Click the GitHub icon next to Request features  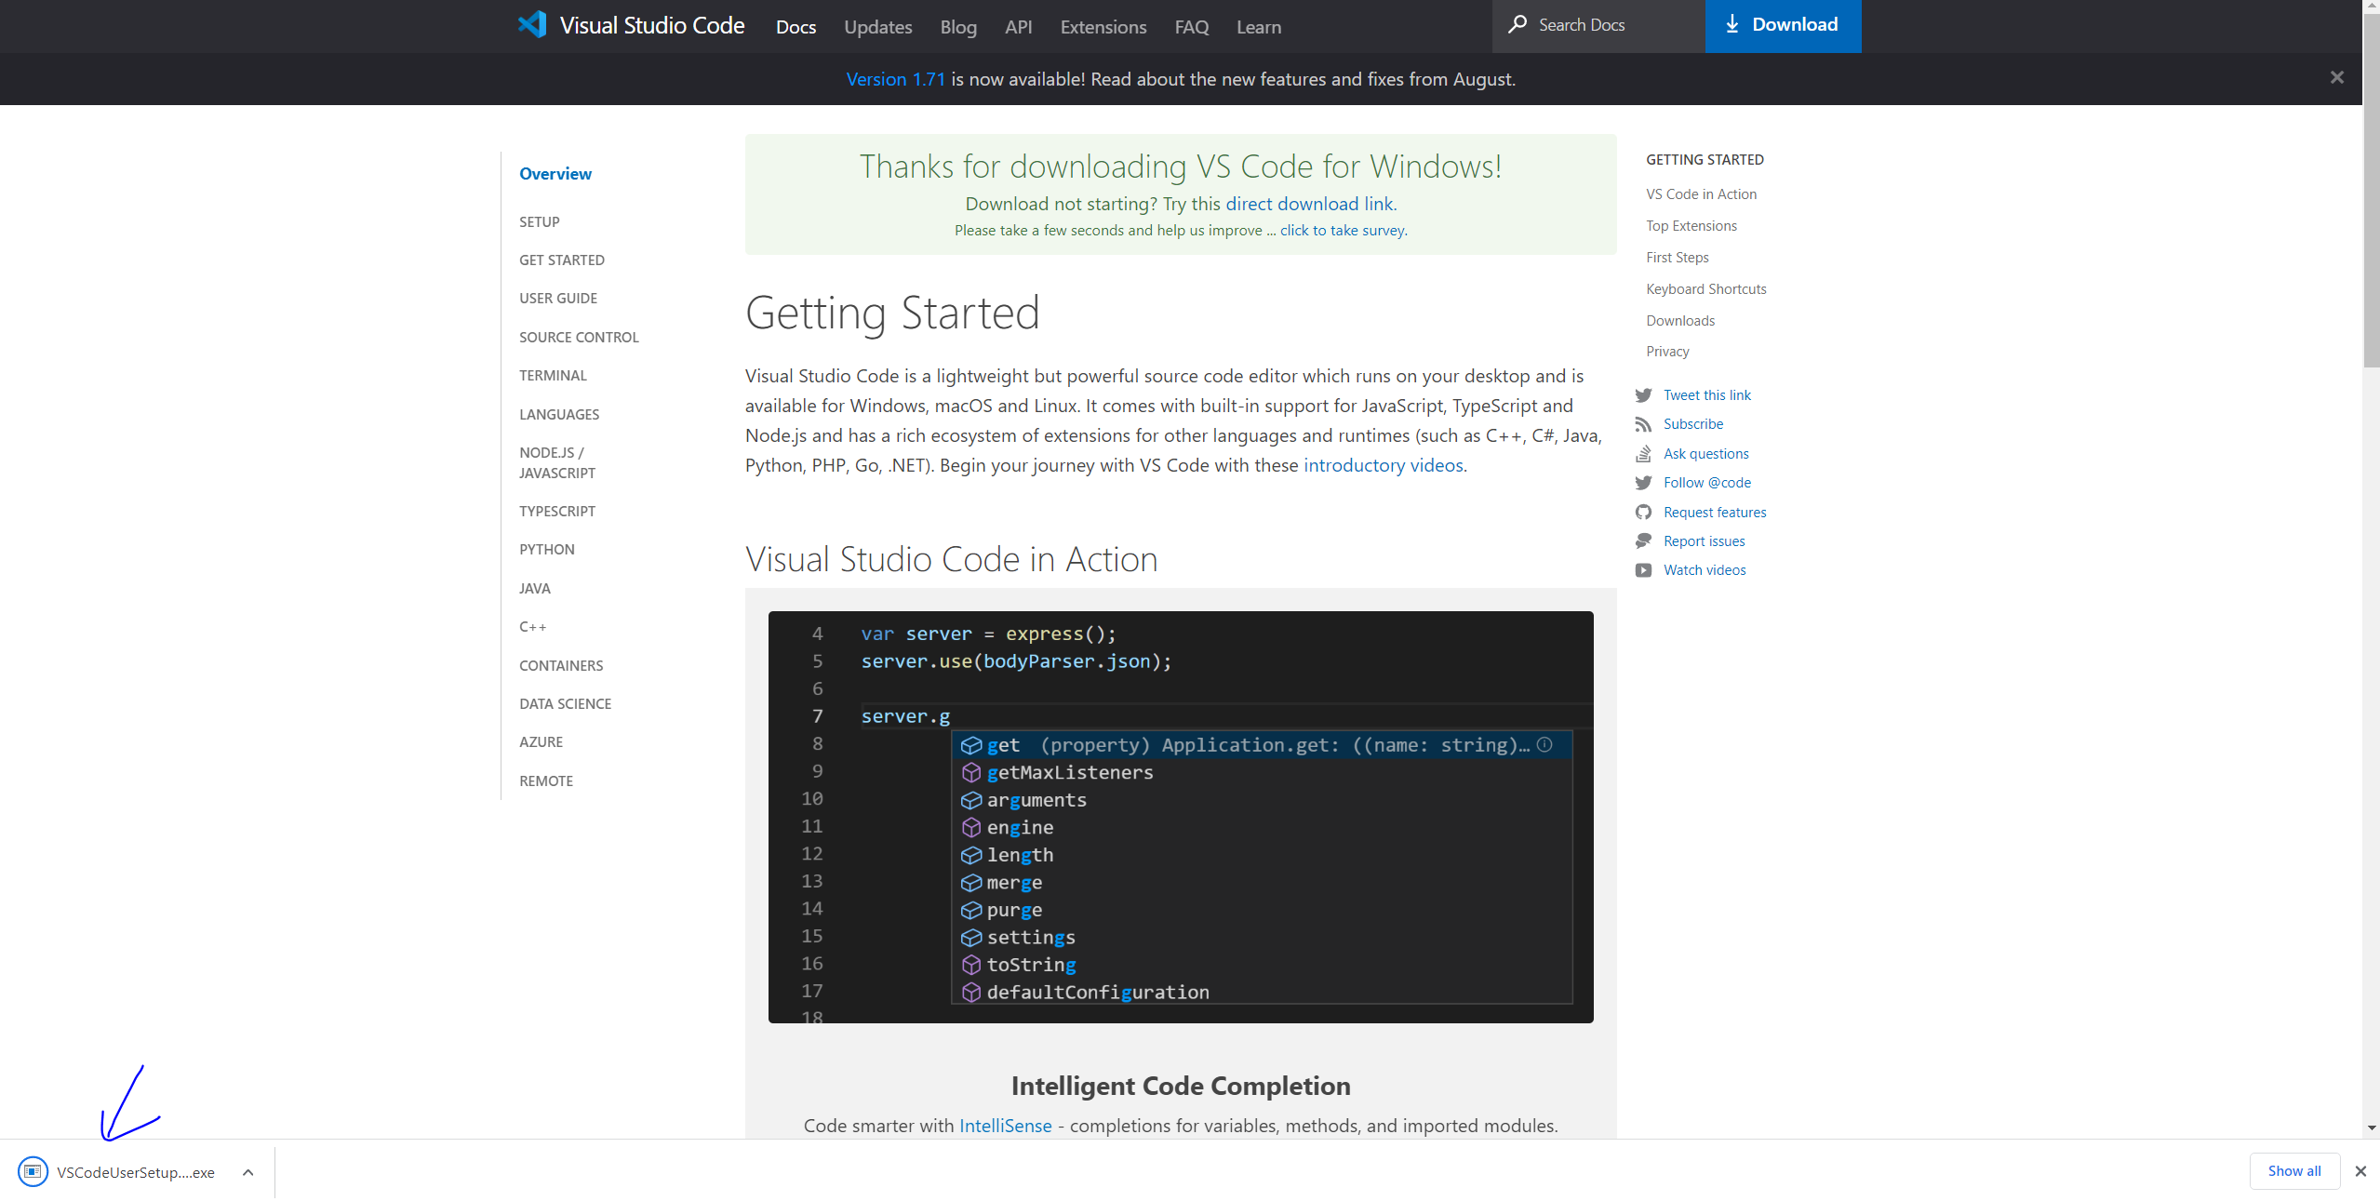tap(1643, 512)
